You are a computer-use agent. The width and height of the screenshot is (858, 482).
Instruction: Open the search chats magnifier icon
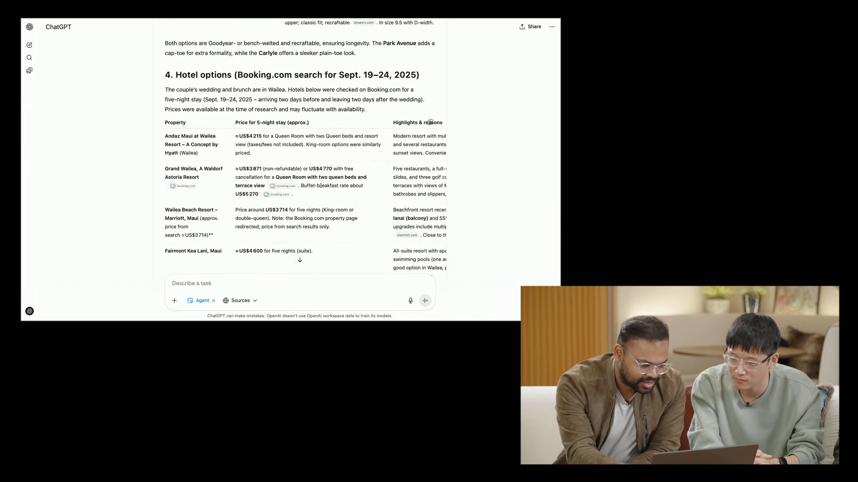[x=29, y=58]
